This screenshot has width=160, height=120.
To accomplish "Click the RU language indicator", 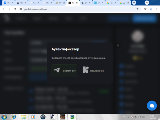I will click(x=124, y=116).
